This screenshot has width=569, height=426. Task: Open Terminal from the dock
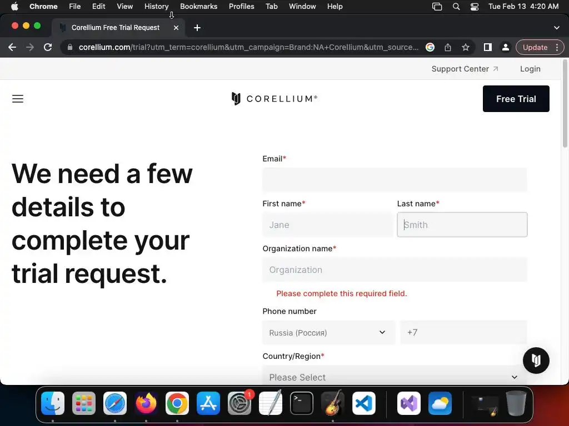(302, 403)
